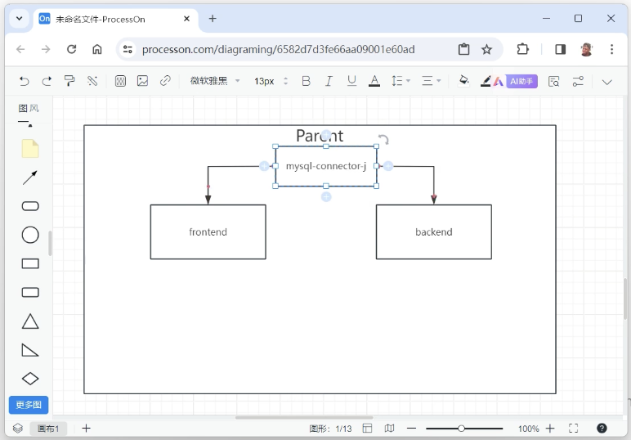Adjust the zoom slider handle

pos(461,429)
